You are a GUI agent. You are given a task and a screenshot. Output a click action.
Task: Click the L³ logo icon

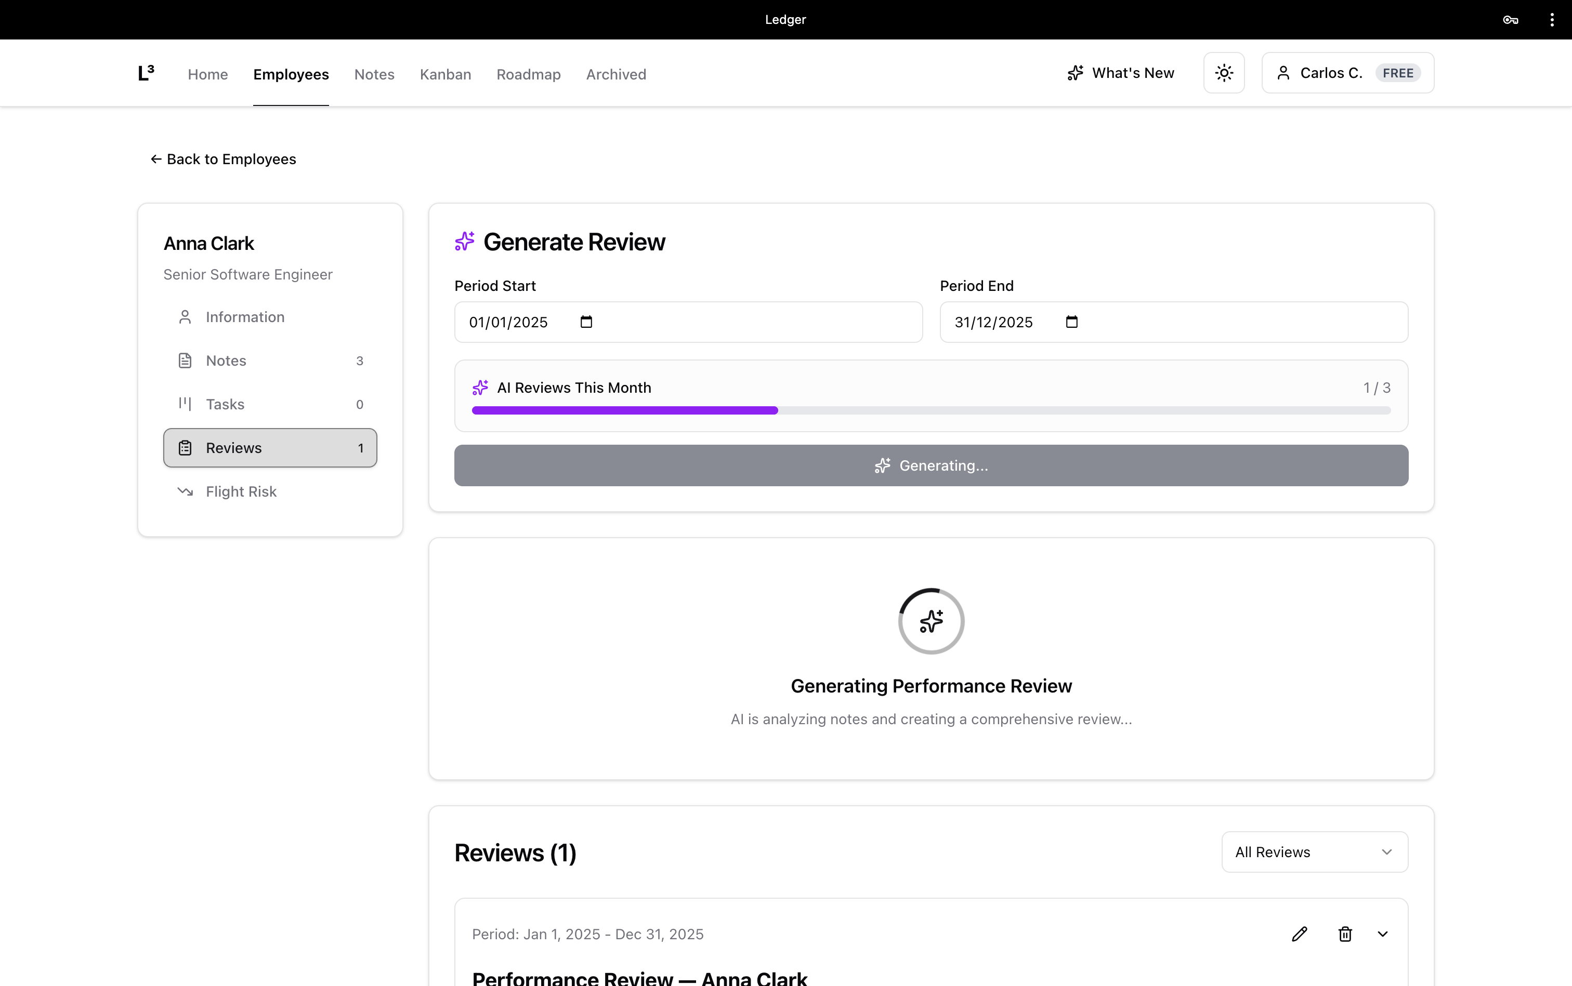(146, 73)
